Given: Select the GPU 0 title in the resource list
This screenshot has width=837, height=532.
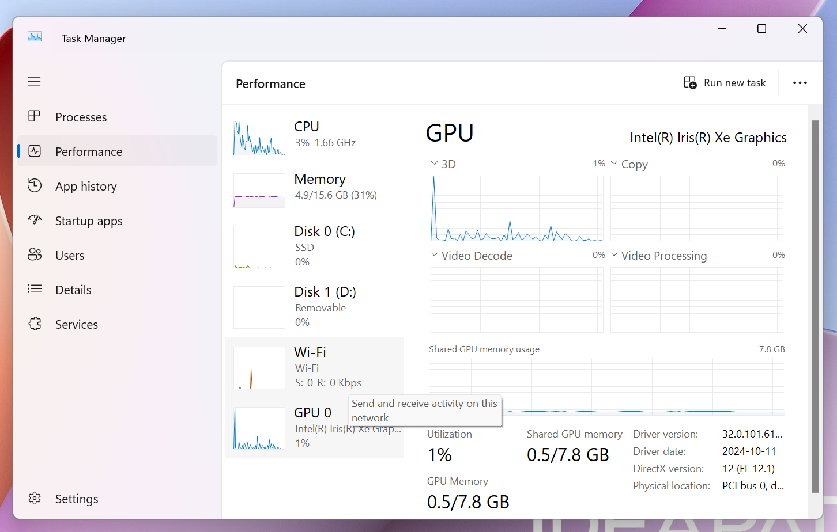Looking at the screenshot, I should pyautogui.click(x=313, y=413).
